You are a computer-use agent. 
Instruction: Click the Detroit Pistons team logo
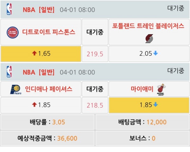point(13,32)
